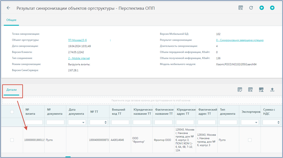Sort by Фактическое название ТТ column header
This screenshot has width=283, height=158.
point(163,112)
